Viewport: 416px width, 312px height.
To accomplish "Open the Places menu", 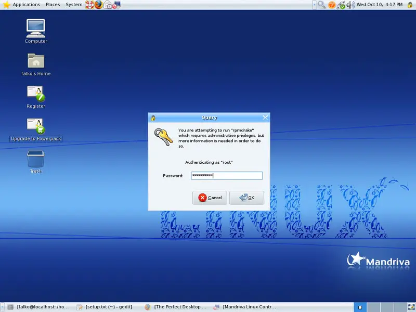I will tap(53, 5).
